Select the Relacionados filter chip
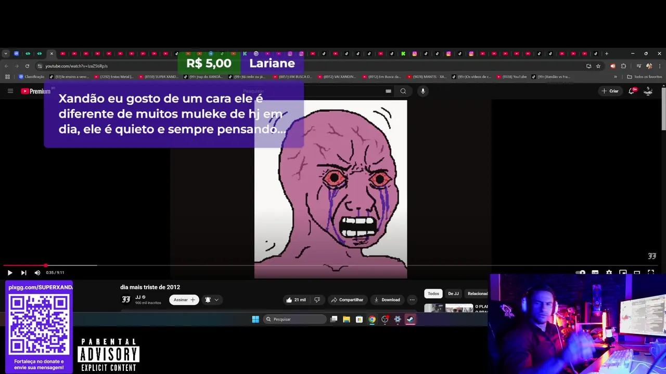Image resolution: width=666 pixels, height=374 pixels. [x=477, y=293]
